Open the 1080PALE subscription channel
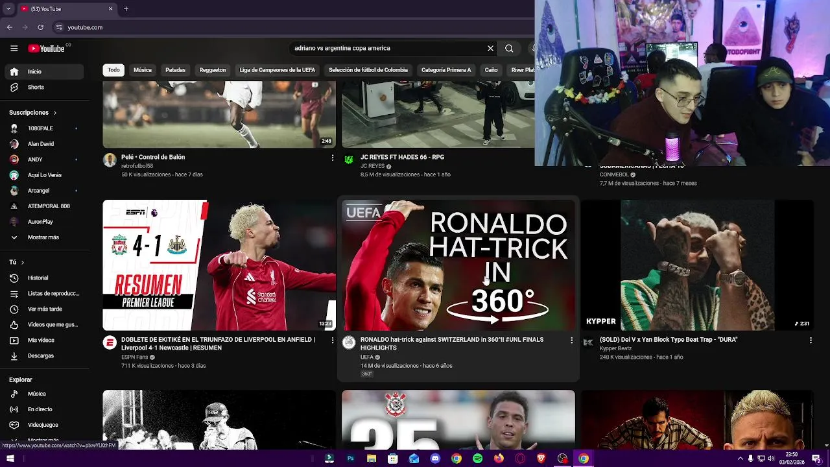This screenshot has width=830, height=467. coord(45,128)
